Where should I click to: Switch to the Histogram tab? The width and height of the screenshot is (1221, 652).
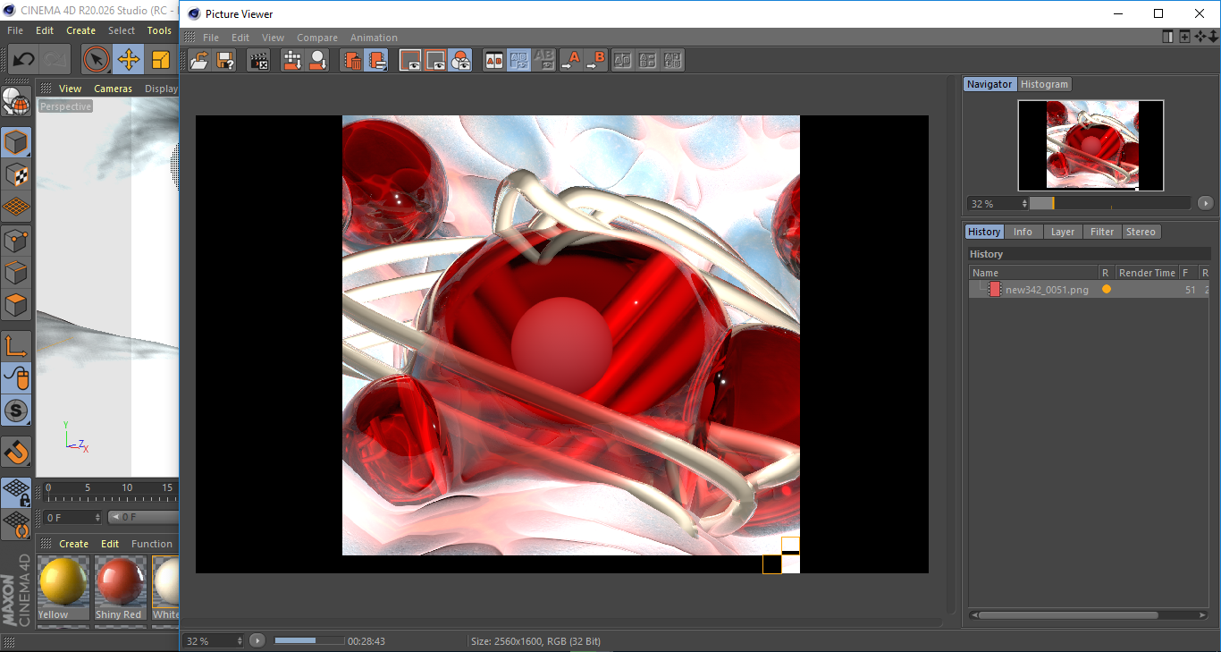click(x=1044, y=84)
